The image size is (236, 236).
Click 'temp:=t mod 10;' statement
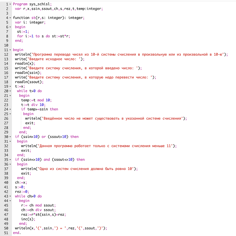(x=36, y=100)
